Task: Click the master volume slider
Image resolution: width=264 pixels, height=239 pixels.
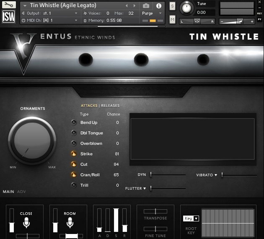Action: (x=237, y=21)
